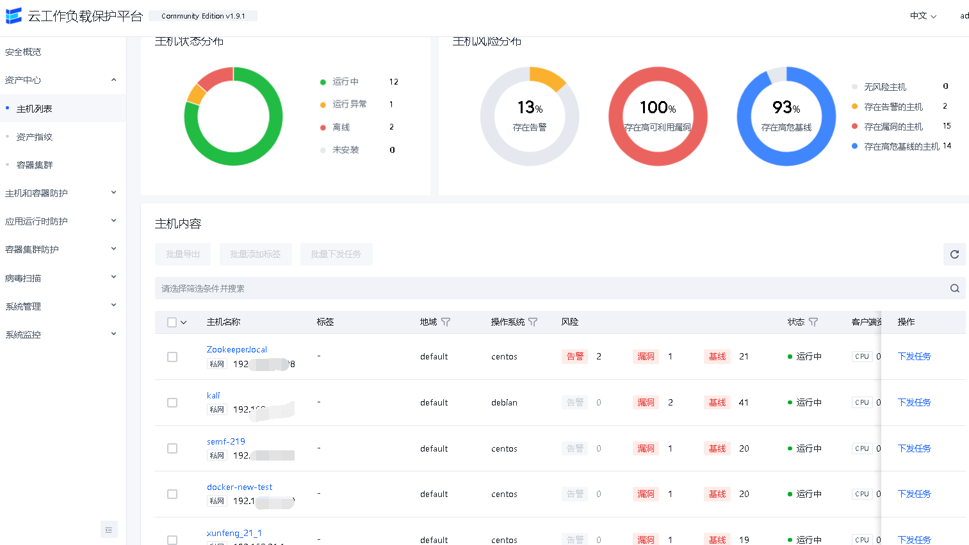
Task: Select the kali host checkbox
Action: 172,402
